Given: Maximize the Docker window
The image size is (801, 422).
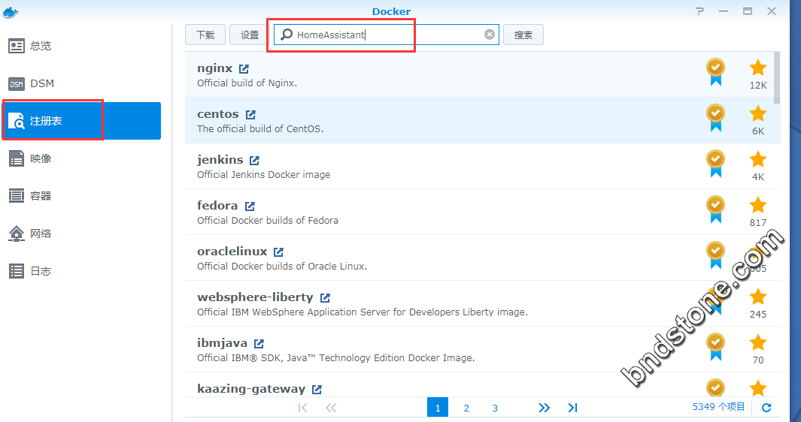Looking at the screenshot, I should click(748, 11).
